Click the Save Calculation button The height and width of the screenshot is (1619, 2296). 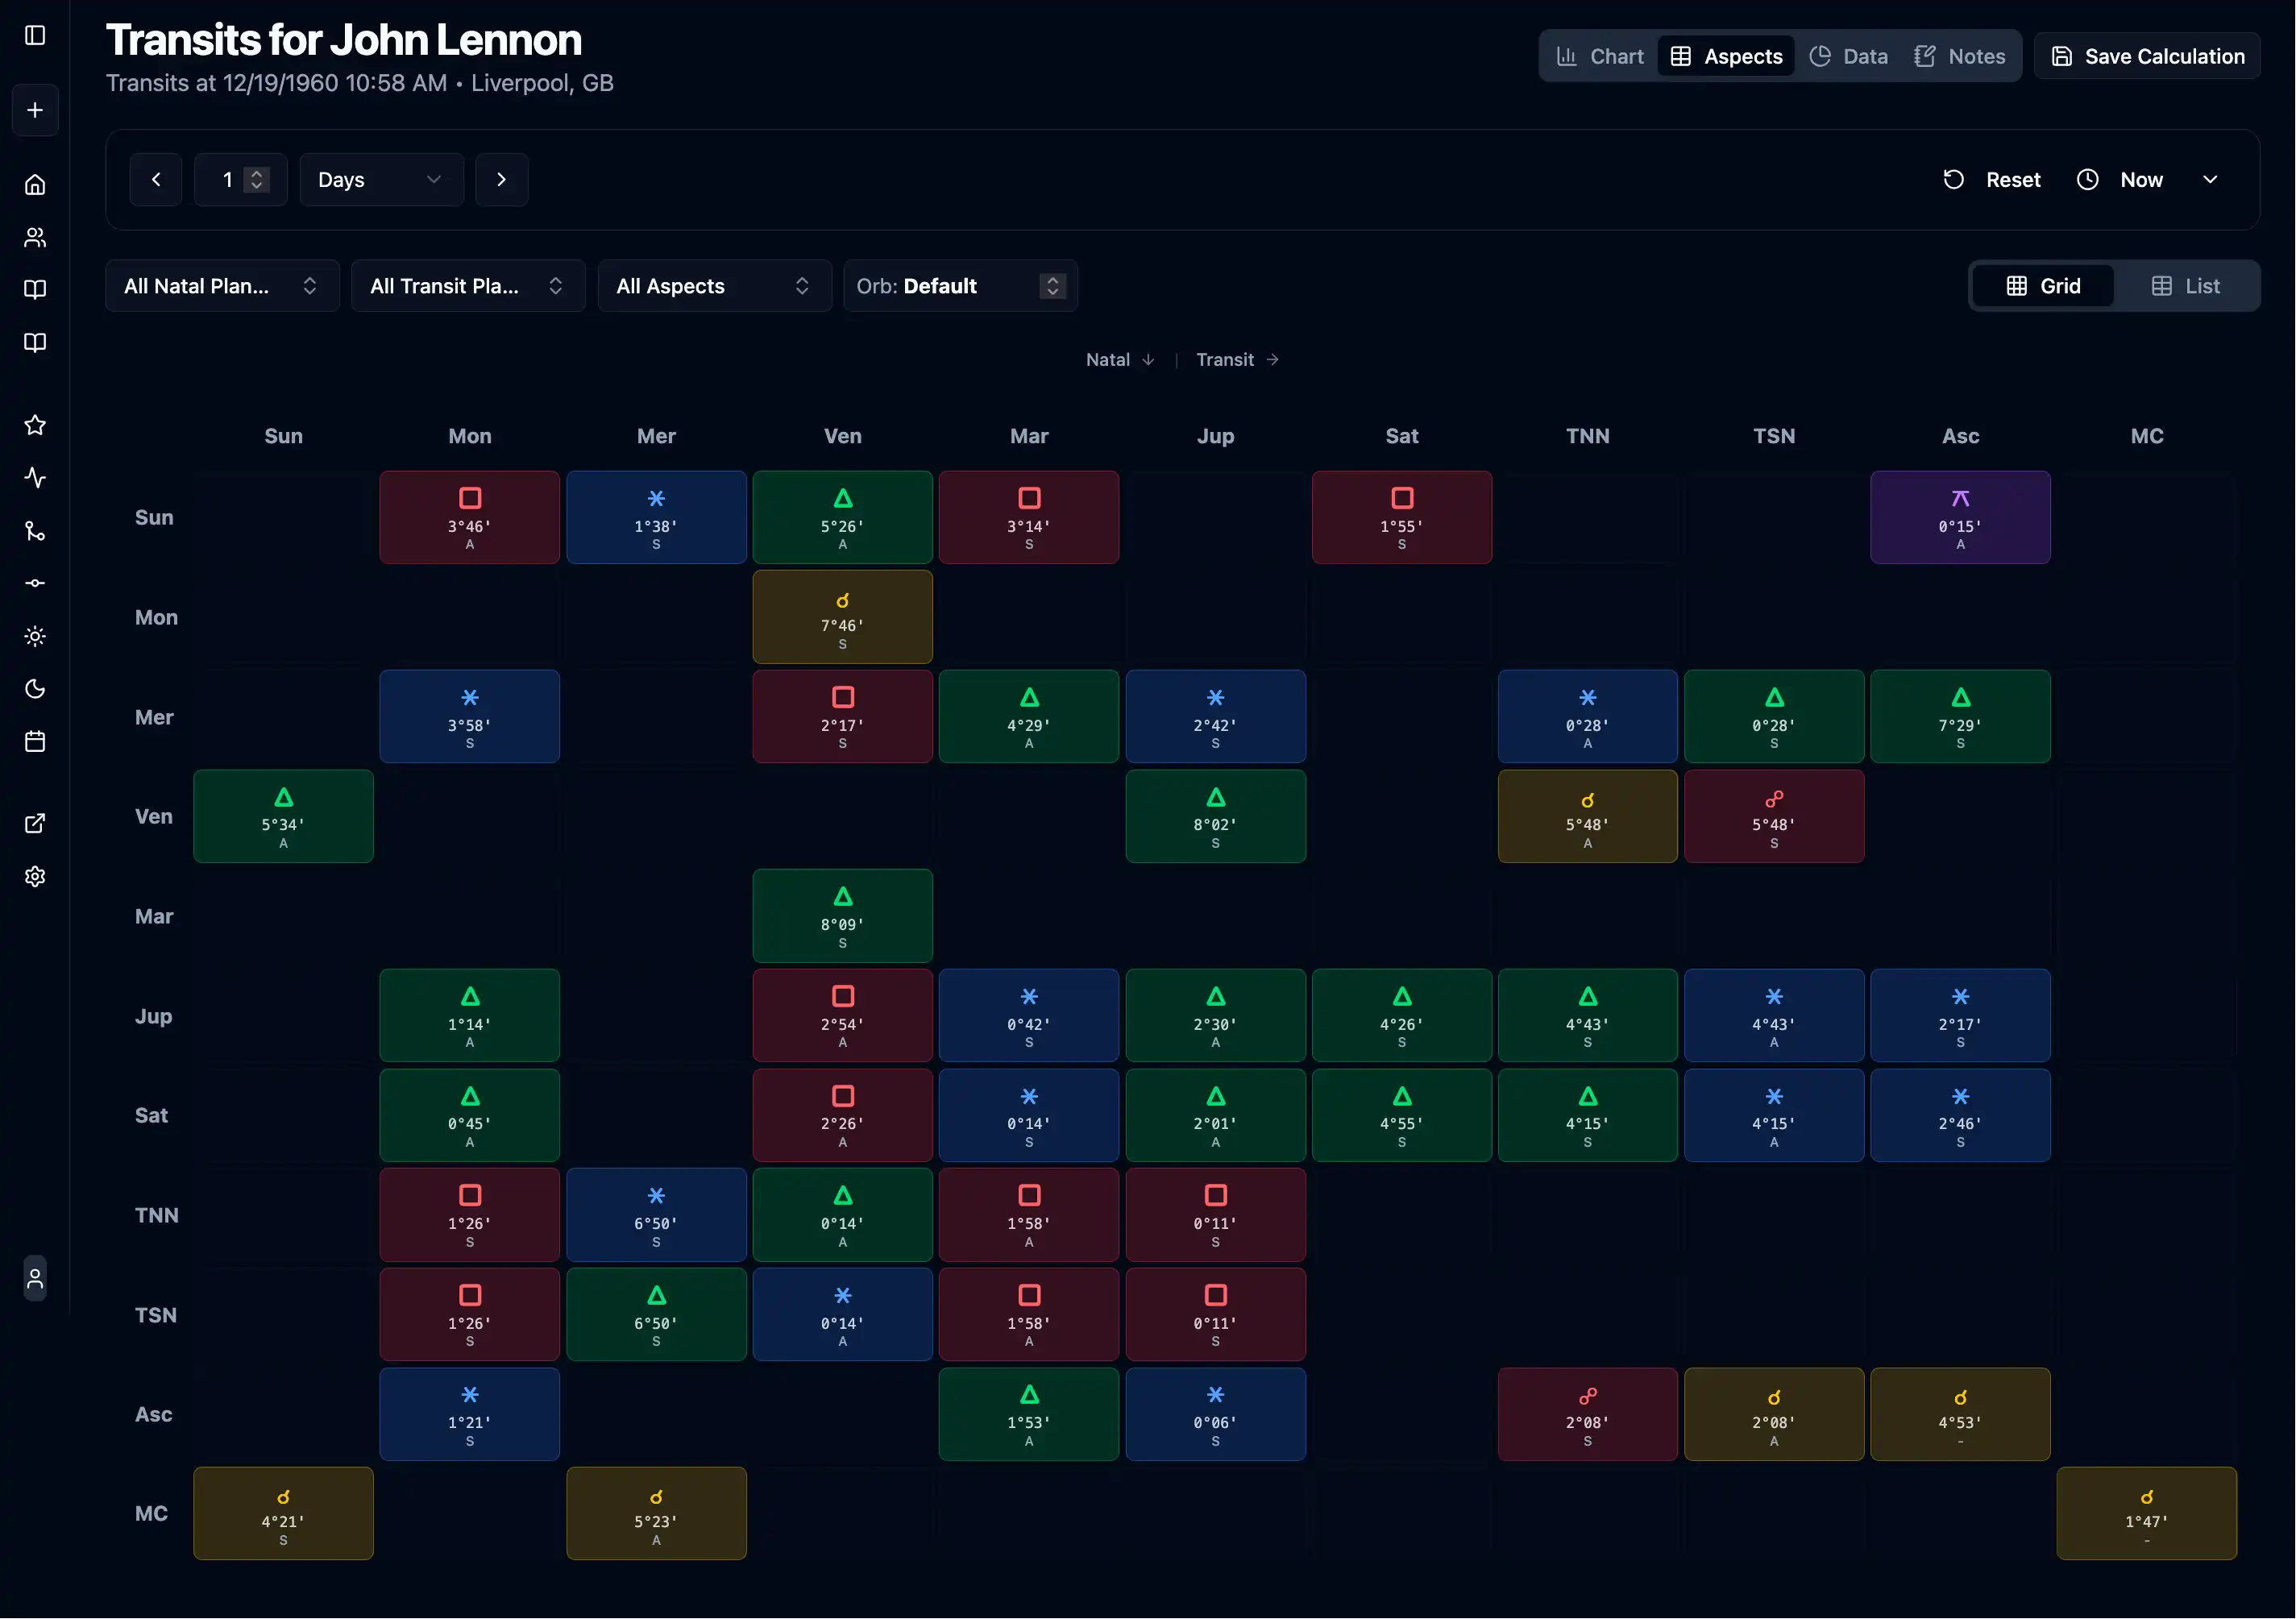(2146, 56)
